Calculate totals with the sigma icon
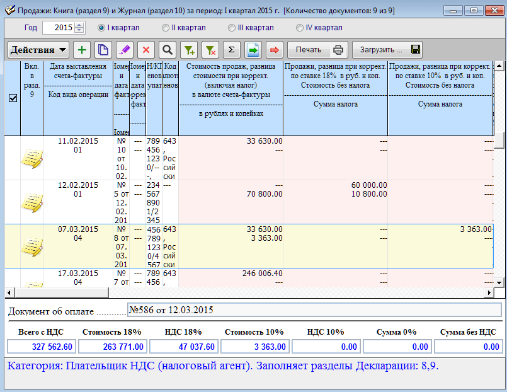This screenshot has width=507, height=392. pos(232,50)
